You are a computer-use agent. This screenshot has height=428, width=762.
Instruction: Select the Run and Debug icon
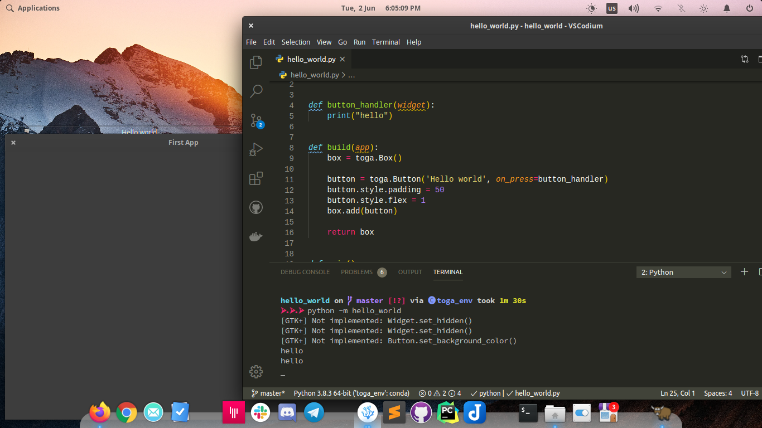point(255,149)
